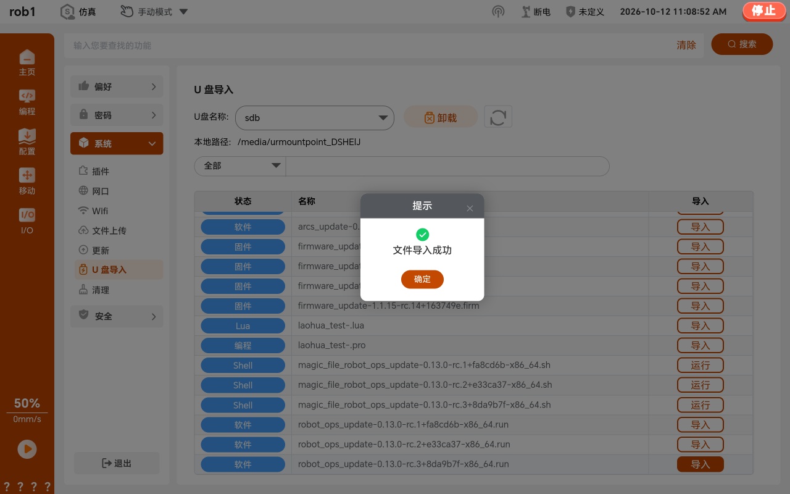Expand the 安全 safety section

click(117, 316)
